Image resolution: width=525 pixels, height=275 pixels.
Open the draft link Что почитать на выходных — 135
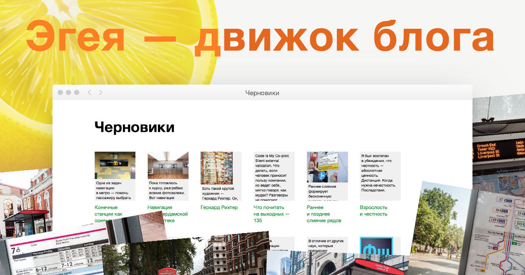[x=272, y=214]
